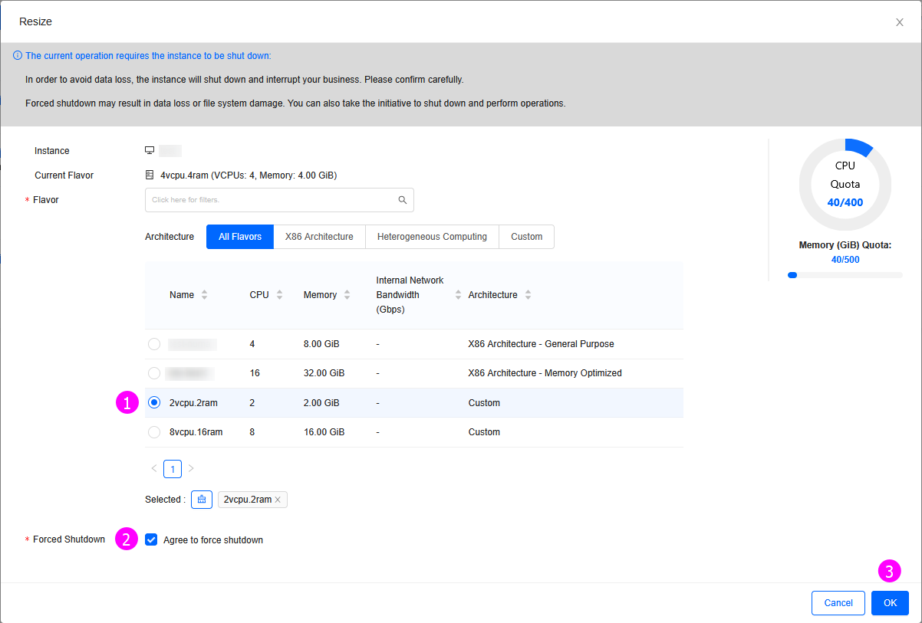Sort by Internal Network Bandwidth

459,295
